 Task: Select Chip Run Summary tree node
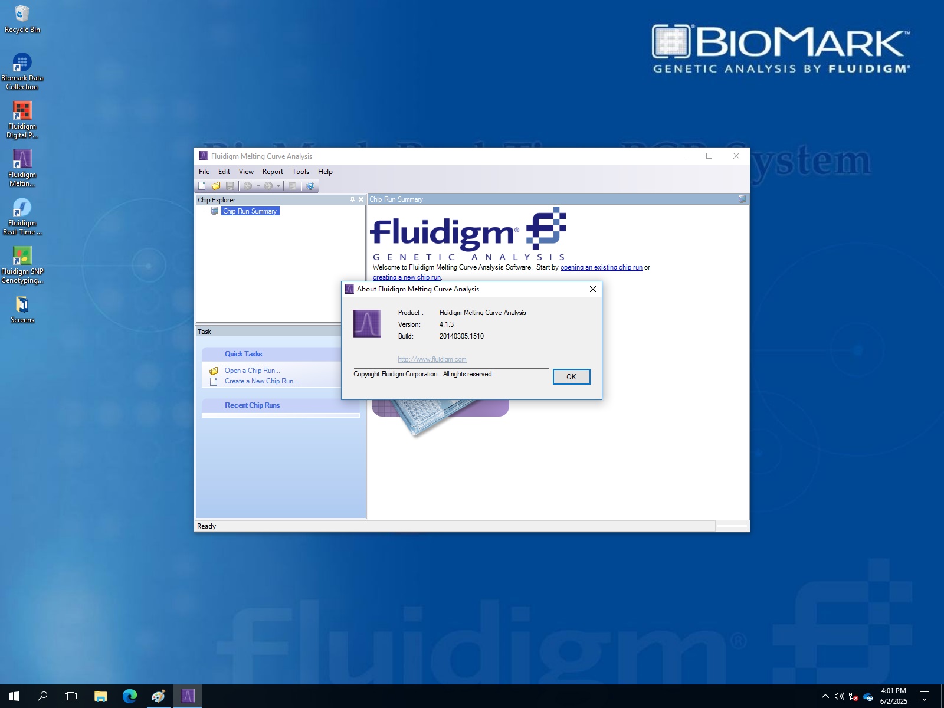pyautogui.click(x=250, y=211)
